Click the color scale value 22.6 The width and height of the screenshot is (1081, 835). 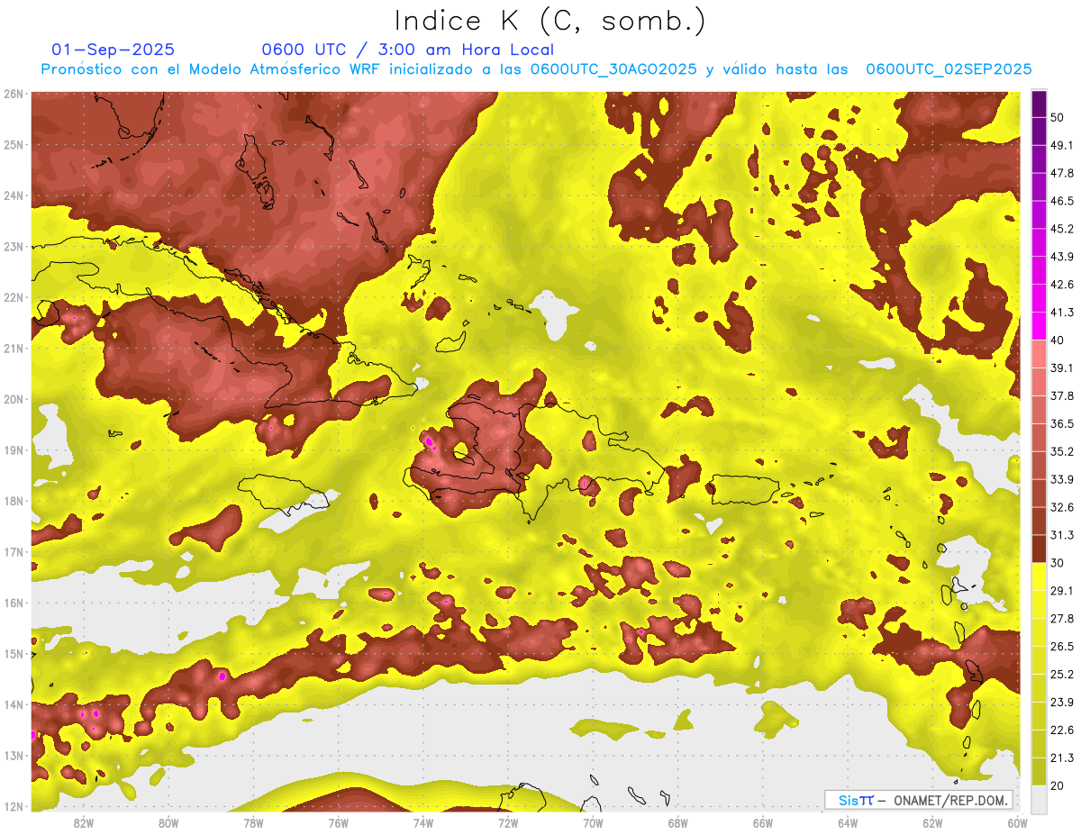[x=1062, y=731]
